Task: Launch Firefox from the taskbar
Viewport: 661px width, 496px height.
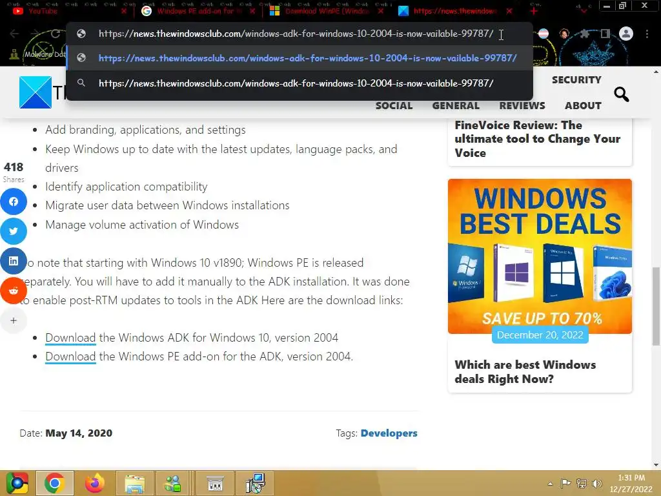Action: coord(94,483)
